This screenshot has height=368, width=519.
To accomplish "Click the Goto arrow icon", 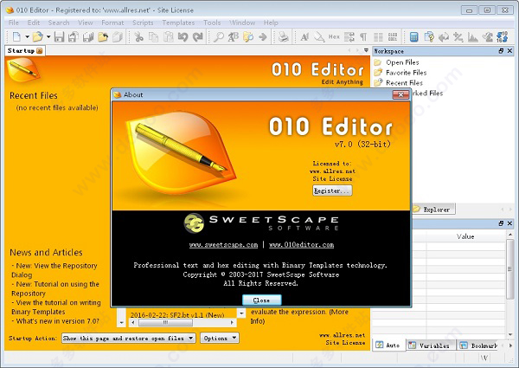I will [x=263, y=36].
